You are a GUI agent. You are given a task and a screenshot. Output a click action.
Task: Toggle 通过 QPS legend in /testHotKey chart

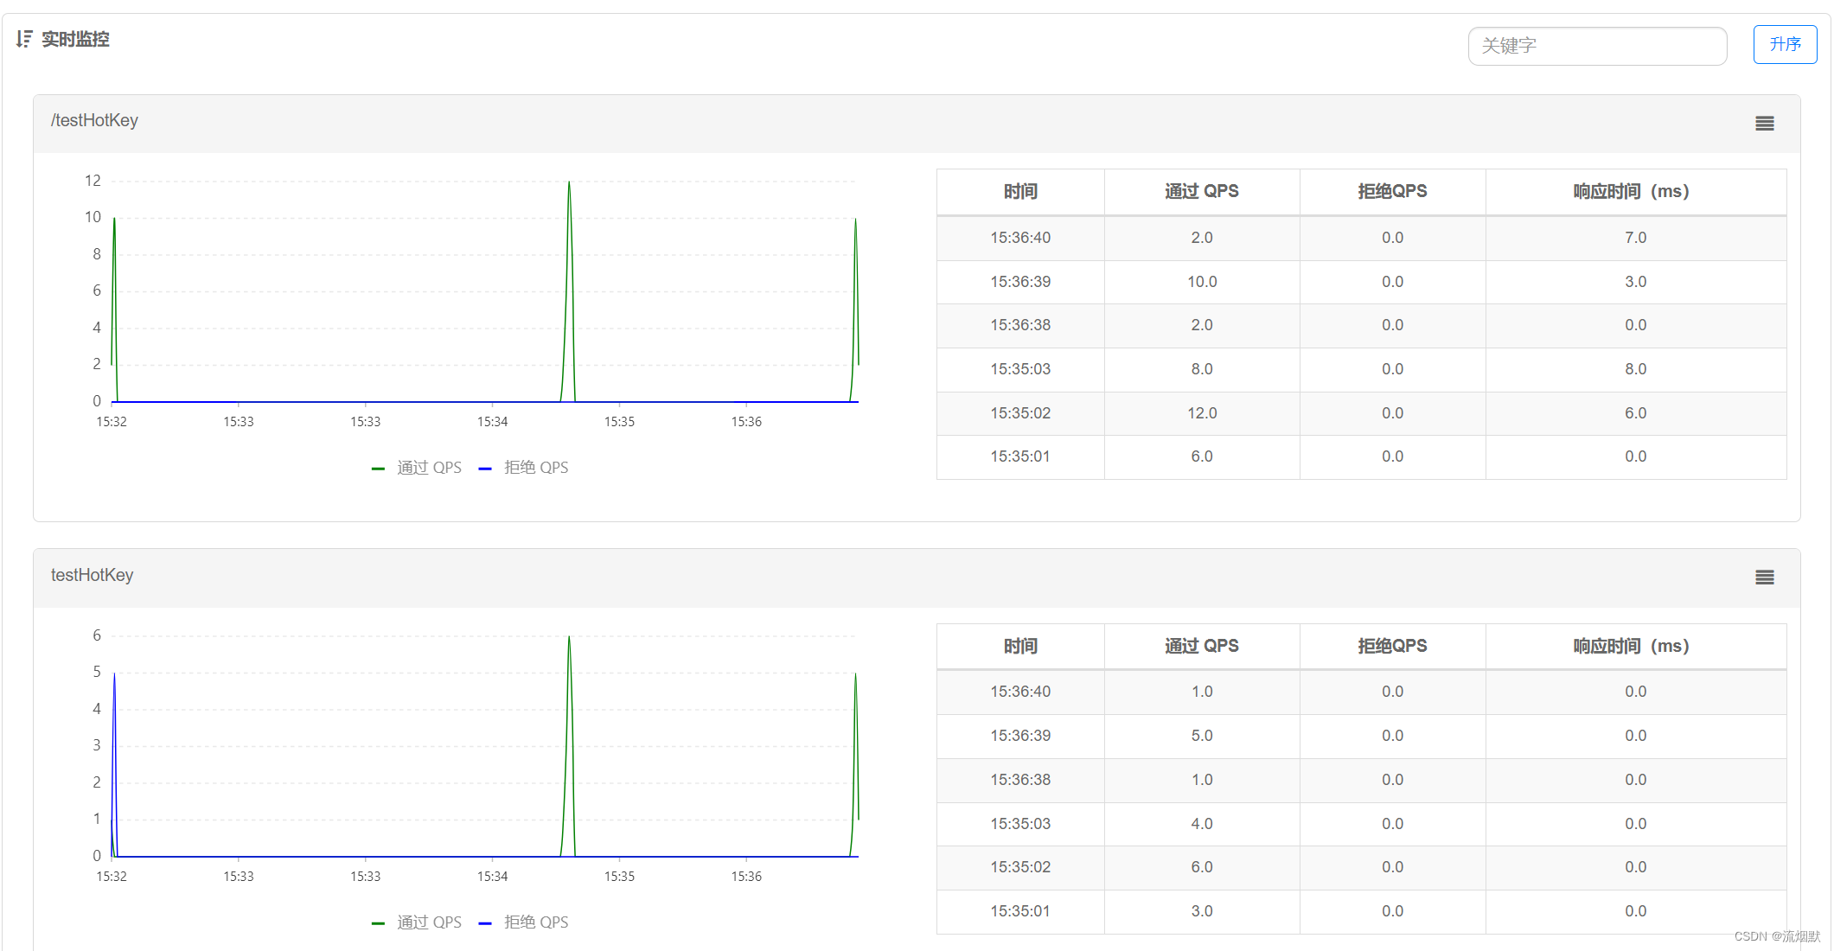pyautogui.click(x=417, y=468)
